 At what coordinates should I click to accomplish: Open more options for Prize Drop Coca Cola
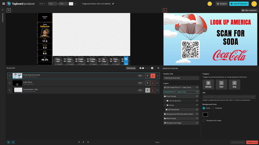point(157,76)
